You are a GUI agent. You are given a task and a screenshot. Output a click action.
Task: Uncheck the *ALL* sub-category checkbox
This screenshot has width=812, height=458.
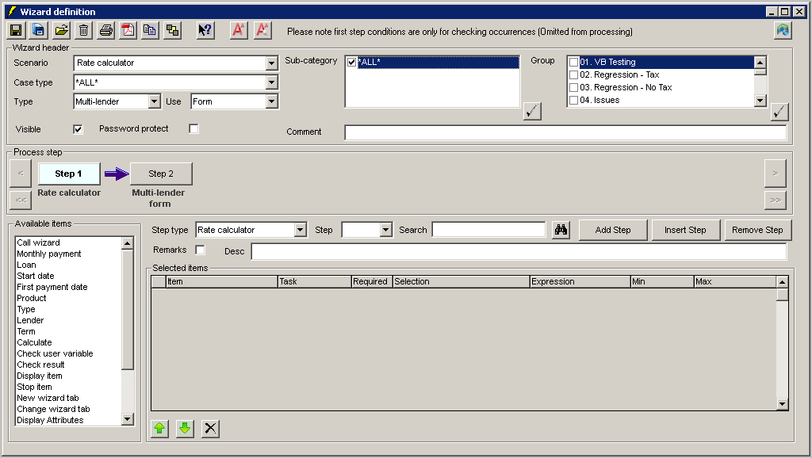pyautogui.click(x=351, y=62)
